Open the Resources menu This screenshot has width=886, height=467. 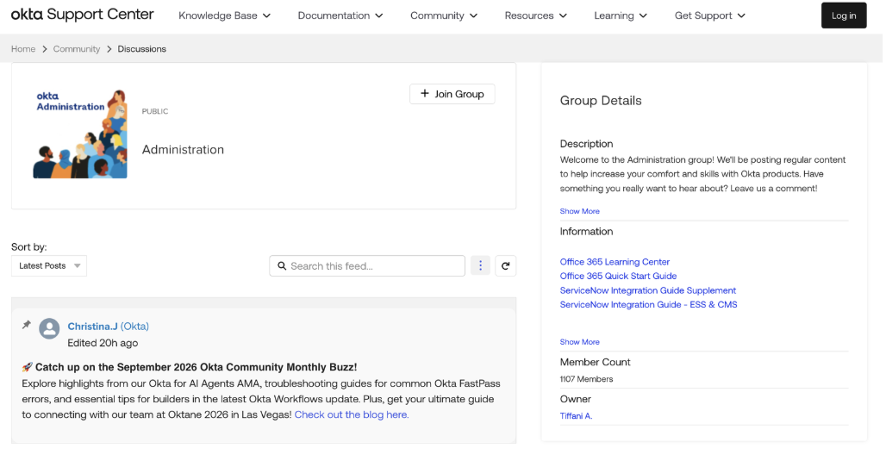click(x=536, y=16)
